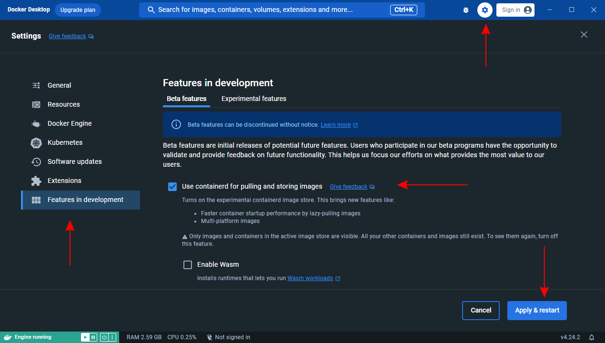Click the troubleshoot bug icon
This screenshot has height=343, width=605.
click(466, 10)
